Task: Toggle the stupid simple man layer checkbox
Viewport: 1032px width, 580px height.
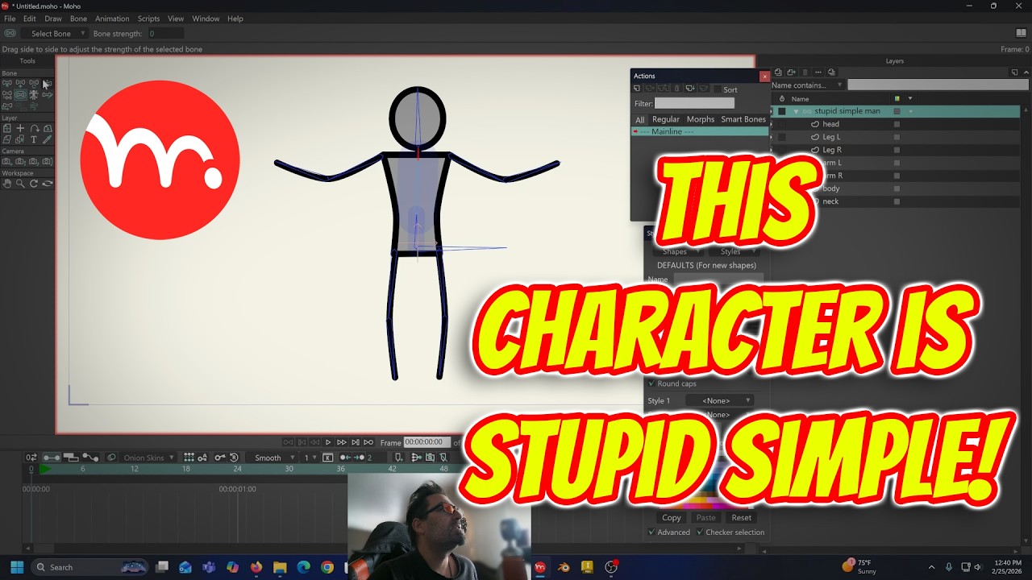Action: pos(782,111)
